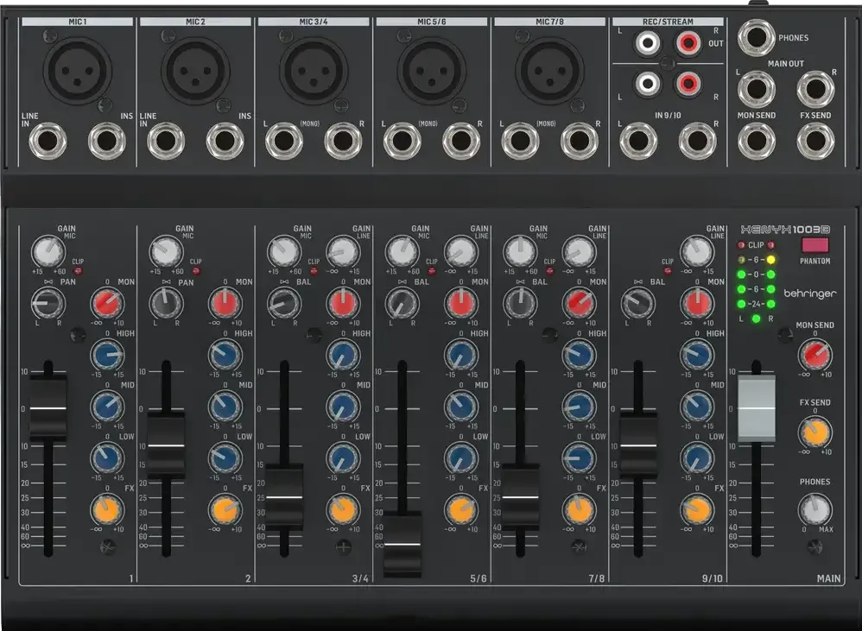Click the left CLIP LED indicator

tap(740, 245)
